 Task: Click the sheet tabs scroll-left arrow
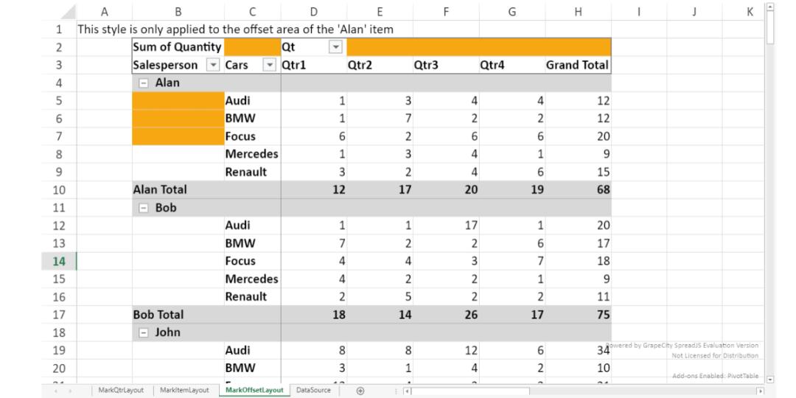55,391
